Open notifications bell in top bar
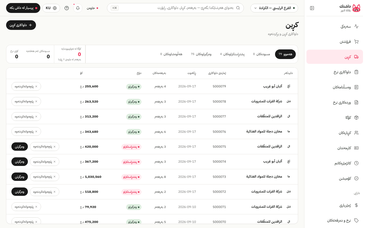The image size is (365, 228). point(78,8)
